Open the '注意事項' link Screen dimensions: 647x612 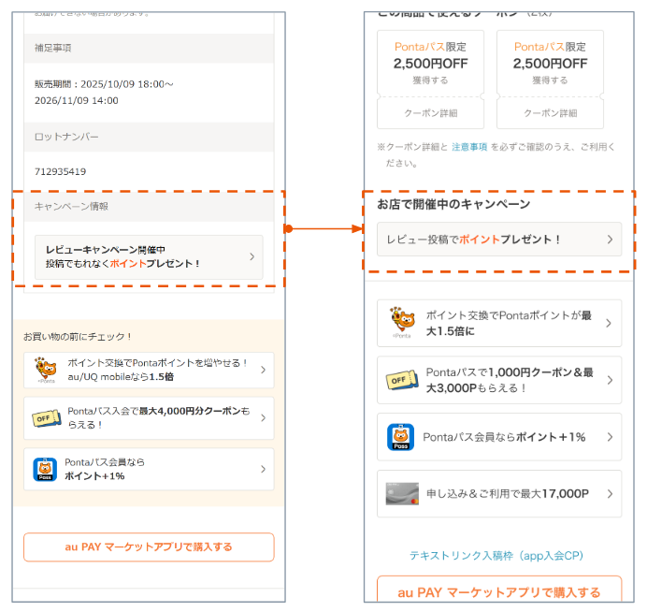coord(469,147)
